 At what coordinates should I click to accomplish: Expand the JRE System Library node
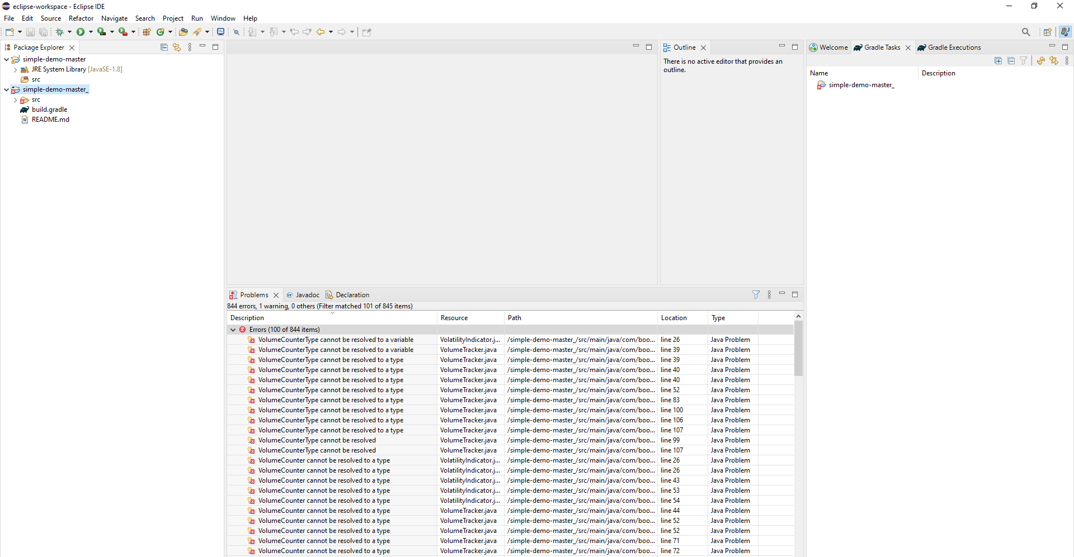[x=16, y=69]
